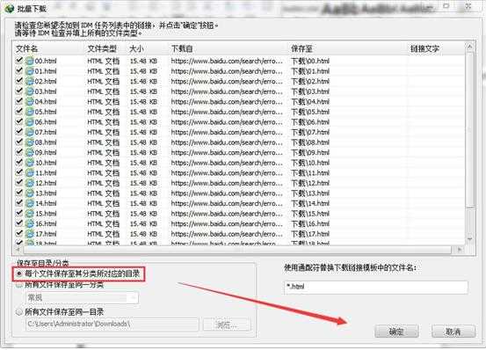Click the file icon next to 03.html
The height and width of the screenshot is (350, 486).
tap(30, 91)
